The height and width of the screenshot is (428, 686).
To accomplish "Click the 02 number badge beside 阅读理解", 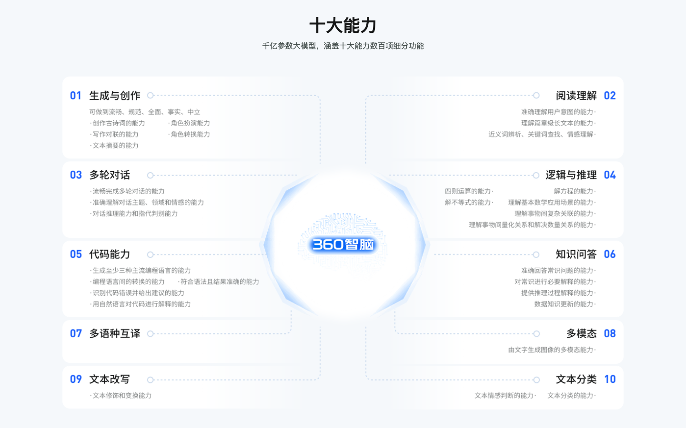I will pos(610,96).
